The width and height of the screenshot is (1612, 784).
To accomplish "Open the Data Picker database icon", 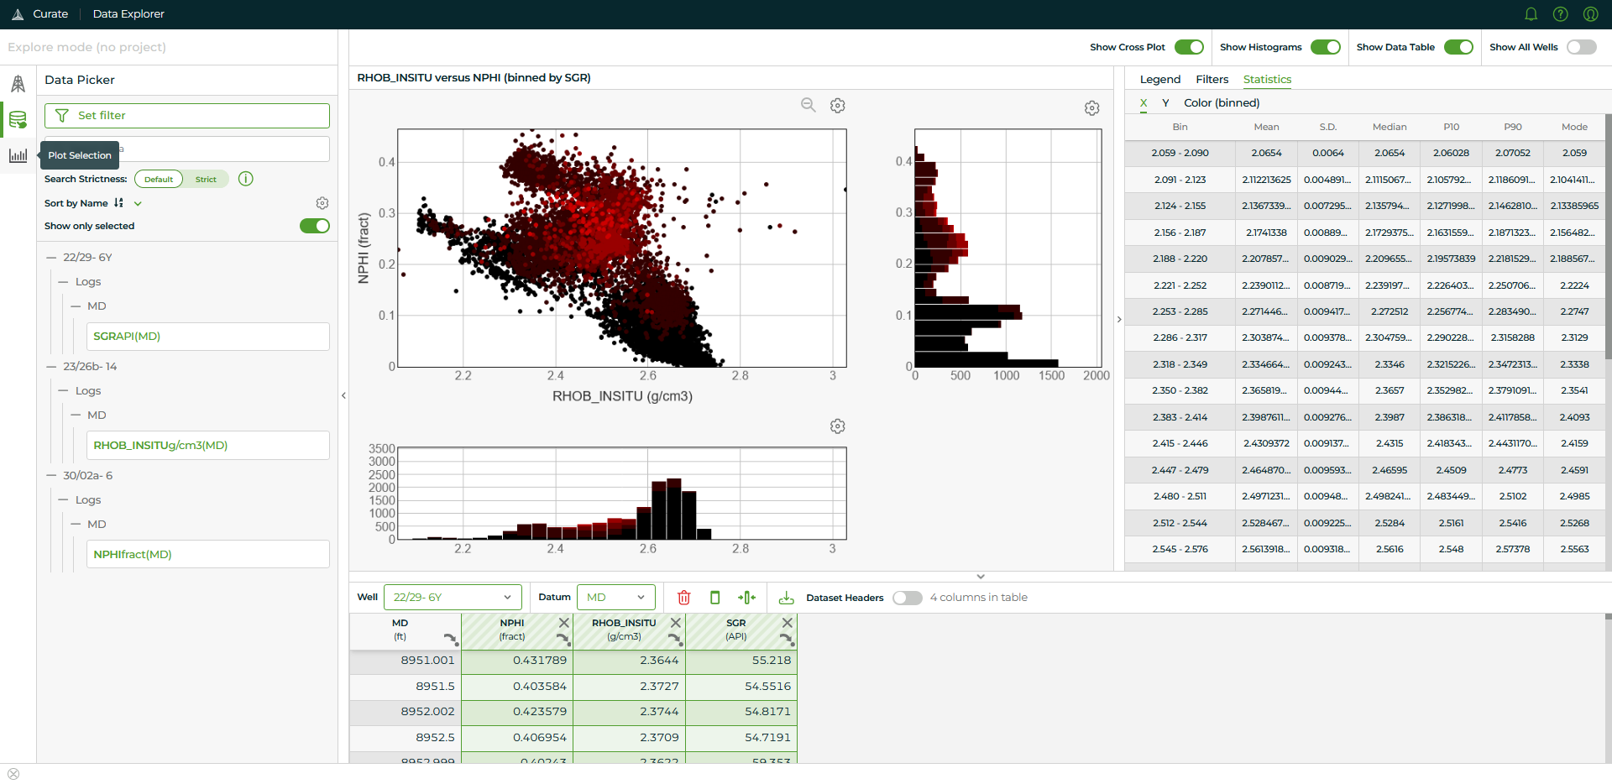I will (18, 119).
